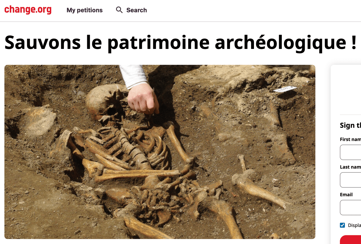This screenshot has width=361, height=244.
Task: Click the Sauvons le patrimoine archéologique heading
Action: click(x=181, y=42)
